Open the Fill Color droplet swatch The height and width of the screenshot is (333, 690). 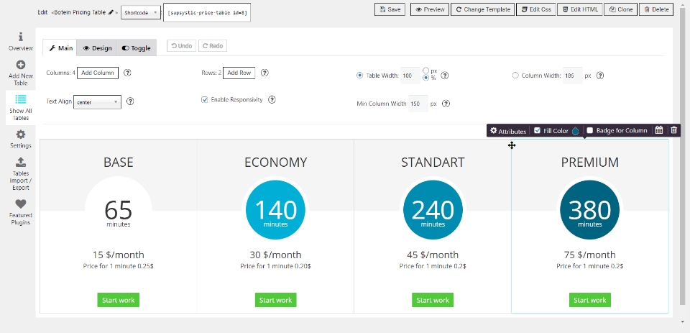click(575, 131)
